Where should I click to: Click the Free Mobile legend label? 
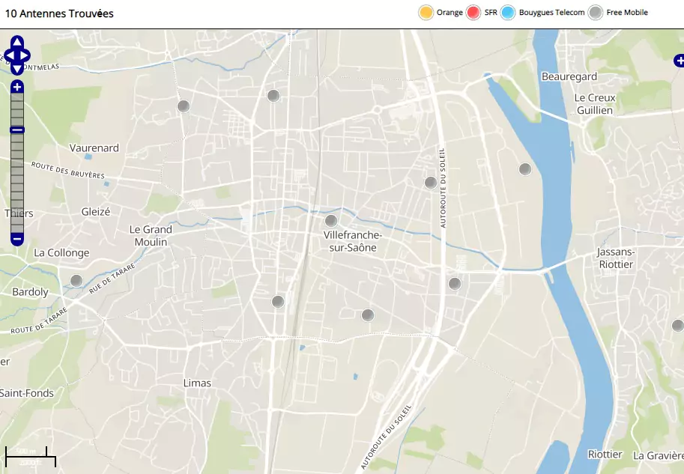tap(627, 13)
